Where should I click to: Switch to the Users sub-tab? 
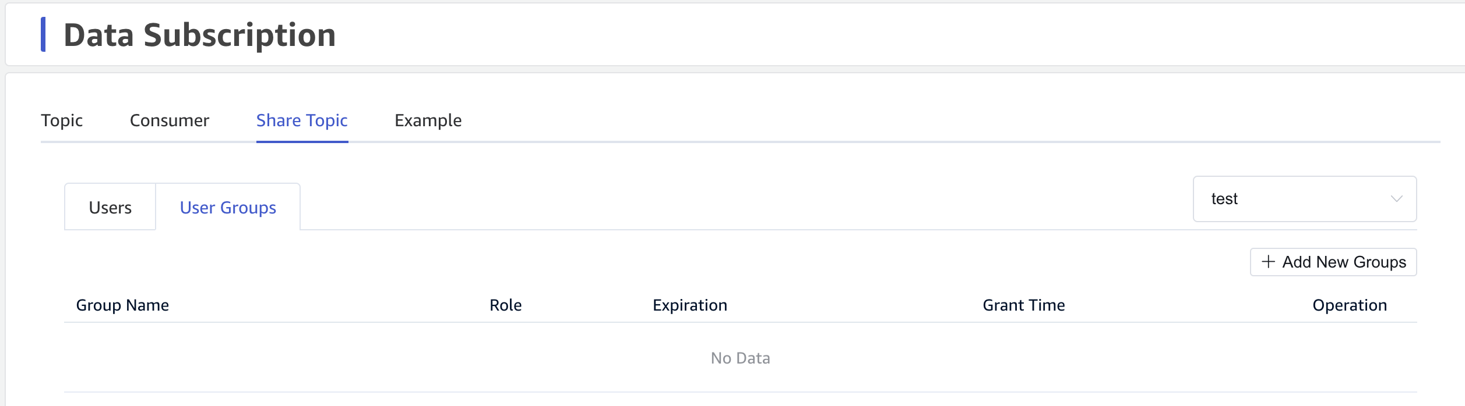point(110,208)
